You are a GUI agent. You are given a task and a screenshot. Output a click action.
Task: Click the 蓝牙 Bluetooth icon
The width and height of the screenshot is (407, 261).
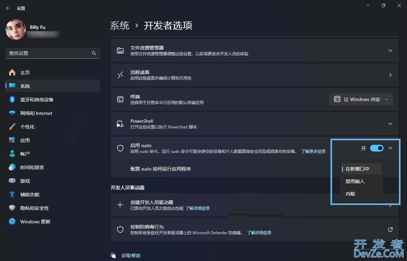(12, 99)
